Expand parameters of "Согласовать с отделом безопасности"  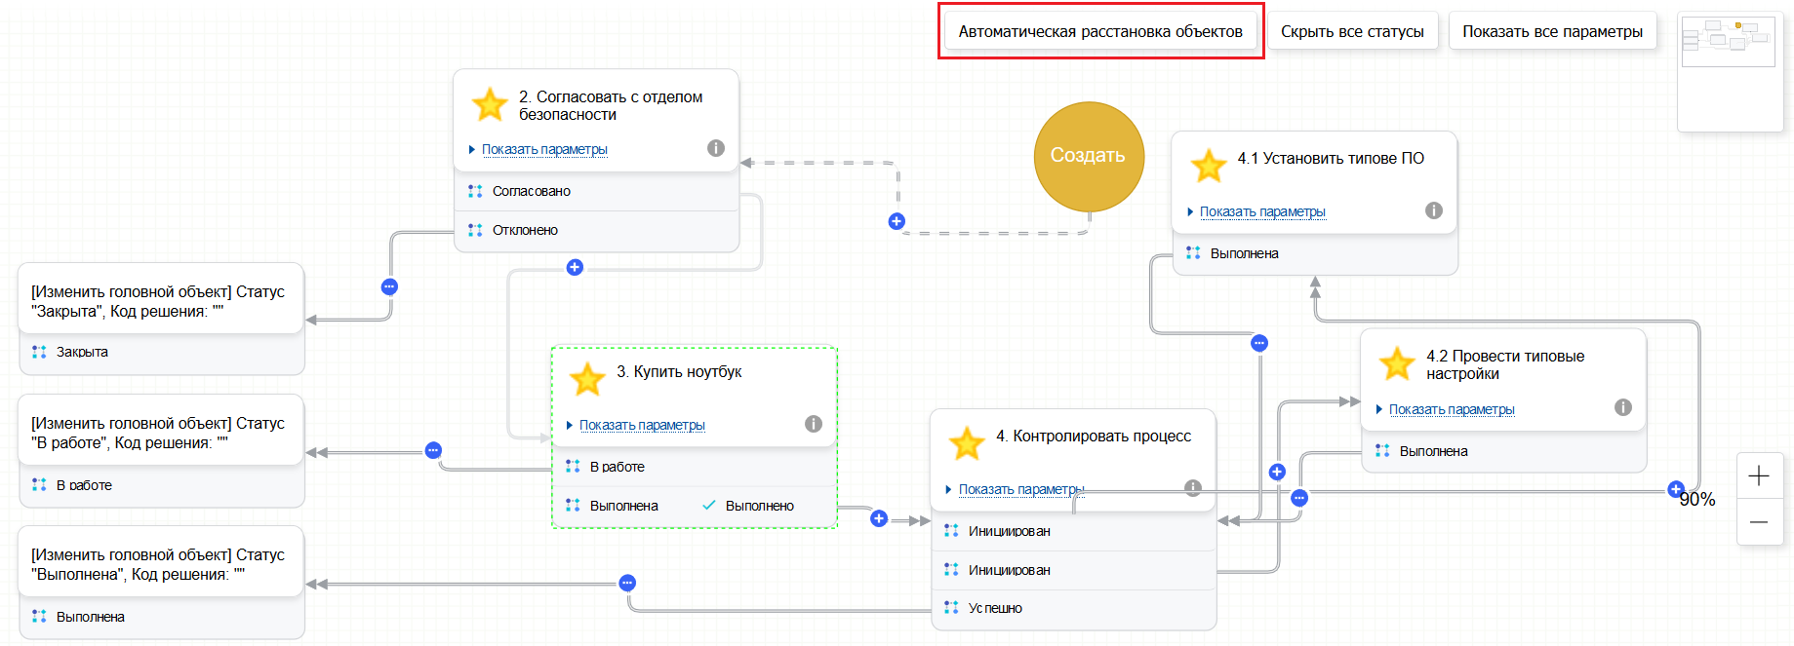coord(543,149)
